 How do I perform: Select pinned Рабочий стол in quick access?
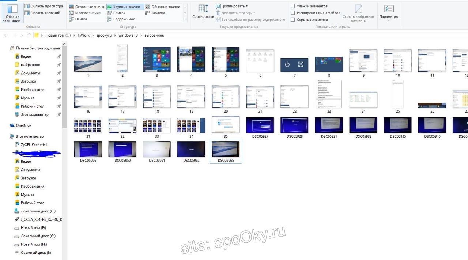[x=32, y=106]
